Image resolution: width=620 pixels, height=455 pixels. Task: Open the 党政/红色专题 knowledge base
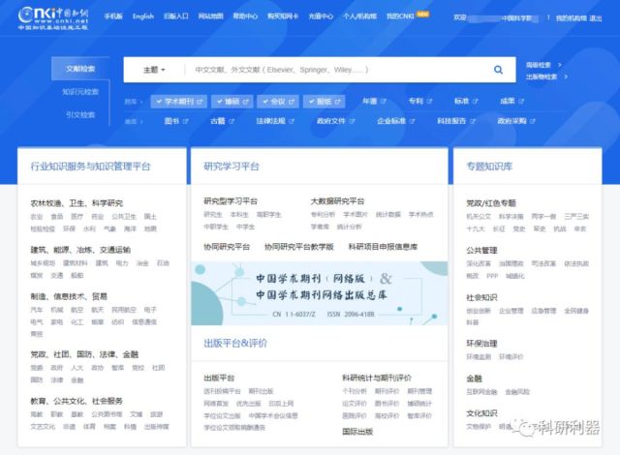tap(491, 203)
